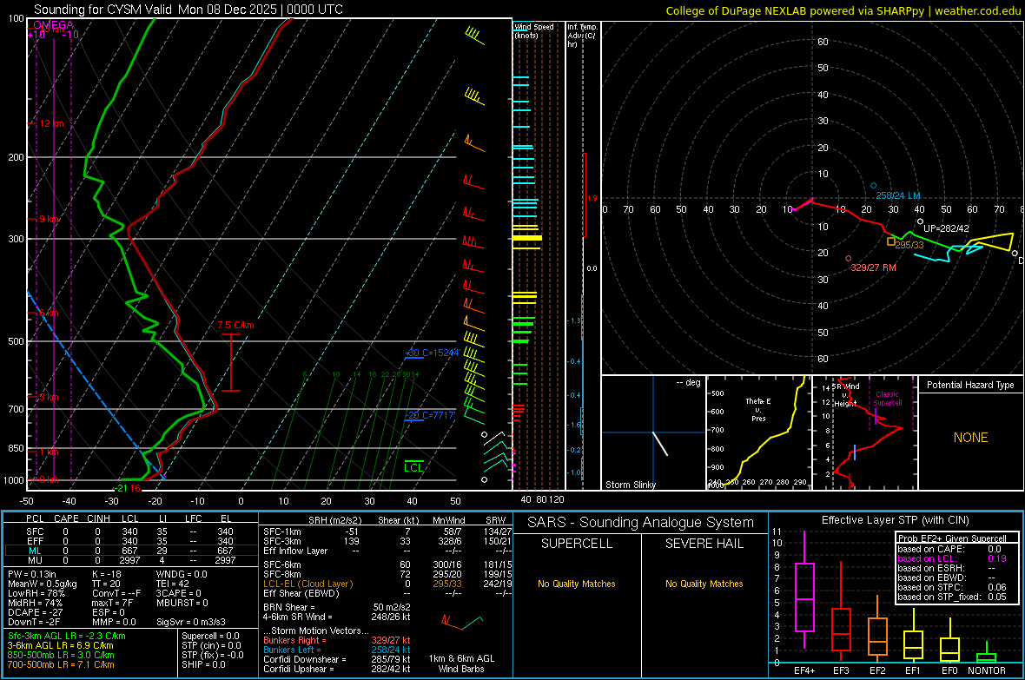The width and height of the screenshot is (1025, 680).
Task: Click the cyan left-mover circle on hodograph
Action: point(873,187)
